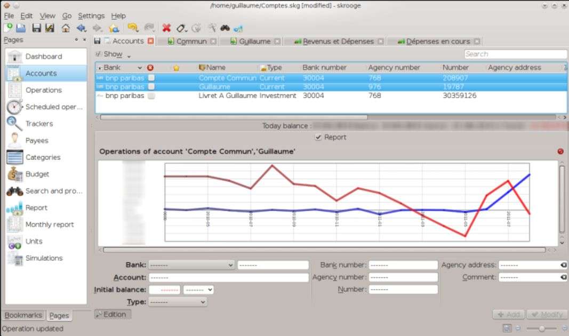Toggle closed checkbox for Compte Commun row
569x336 pixels.
(x=151, y=78)
